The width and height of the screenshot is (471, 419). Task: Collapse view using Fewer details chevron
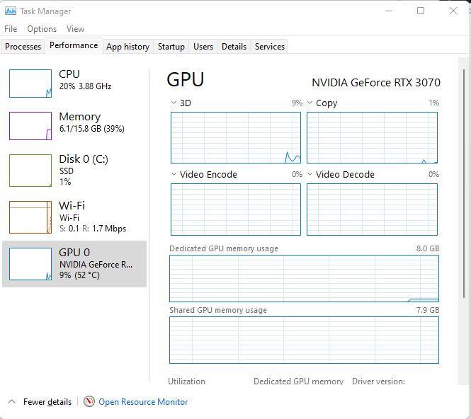[x=11, y=401]
